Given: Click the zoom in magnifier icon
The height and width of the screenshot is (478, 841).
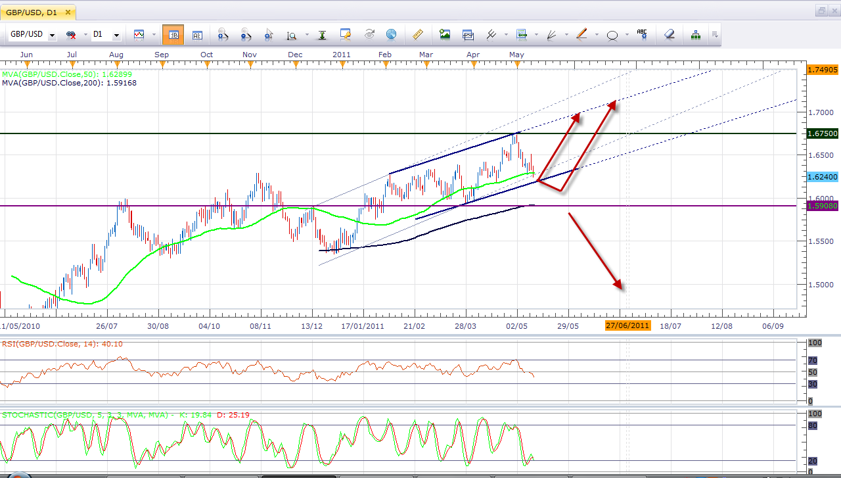Looking at the screenshot, I should pos(223,35).
